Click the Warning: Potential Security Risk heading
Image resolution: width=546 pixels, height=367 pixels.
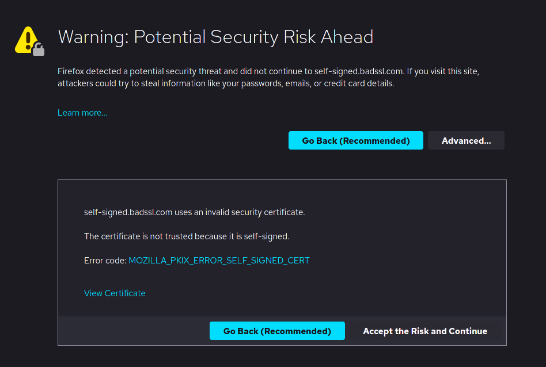215,37
